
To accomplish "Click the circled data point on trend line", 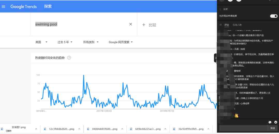I will [x=74, y=102].
